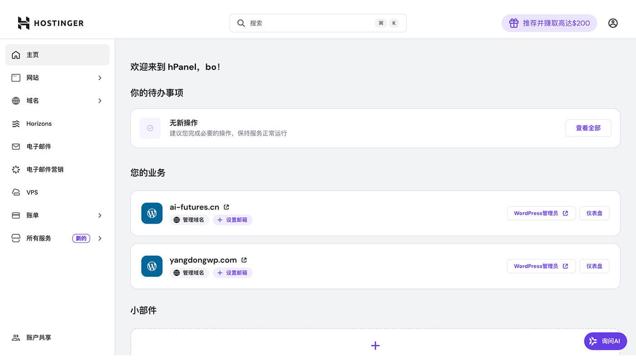The width and height of the screenshot is (636, 363).
Task: Open the 电子邮件 sidebar icon
Action: coord(16,146)
